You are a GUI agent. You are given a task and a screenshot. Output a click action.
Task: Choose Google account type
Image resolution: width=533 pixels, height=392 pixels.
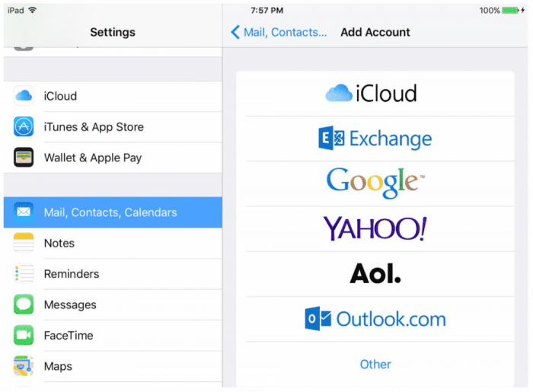coord(375,183)
